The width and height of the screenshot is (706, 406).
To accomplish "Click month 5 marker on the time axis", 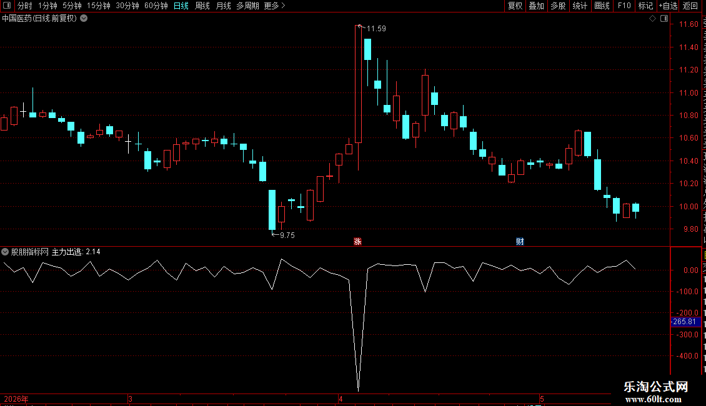I will [x=542, y=399].
